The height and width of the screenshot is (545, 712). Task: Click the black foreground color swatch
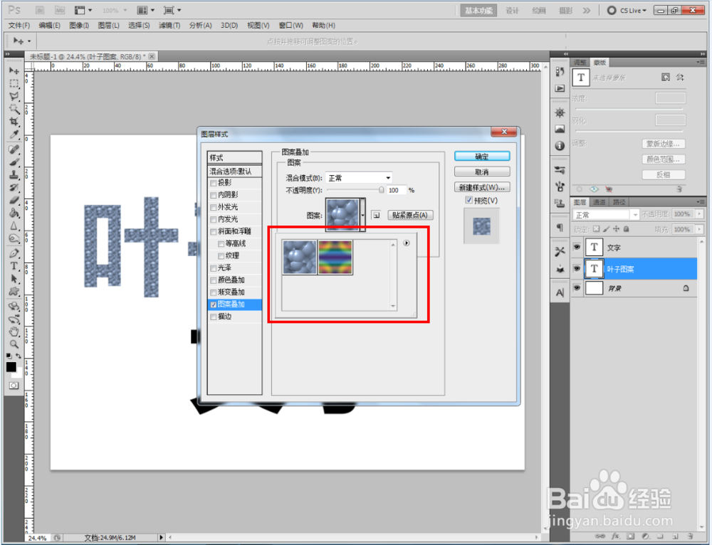(x=11, y=366)
